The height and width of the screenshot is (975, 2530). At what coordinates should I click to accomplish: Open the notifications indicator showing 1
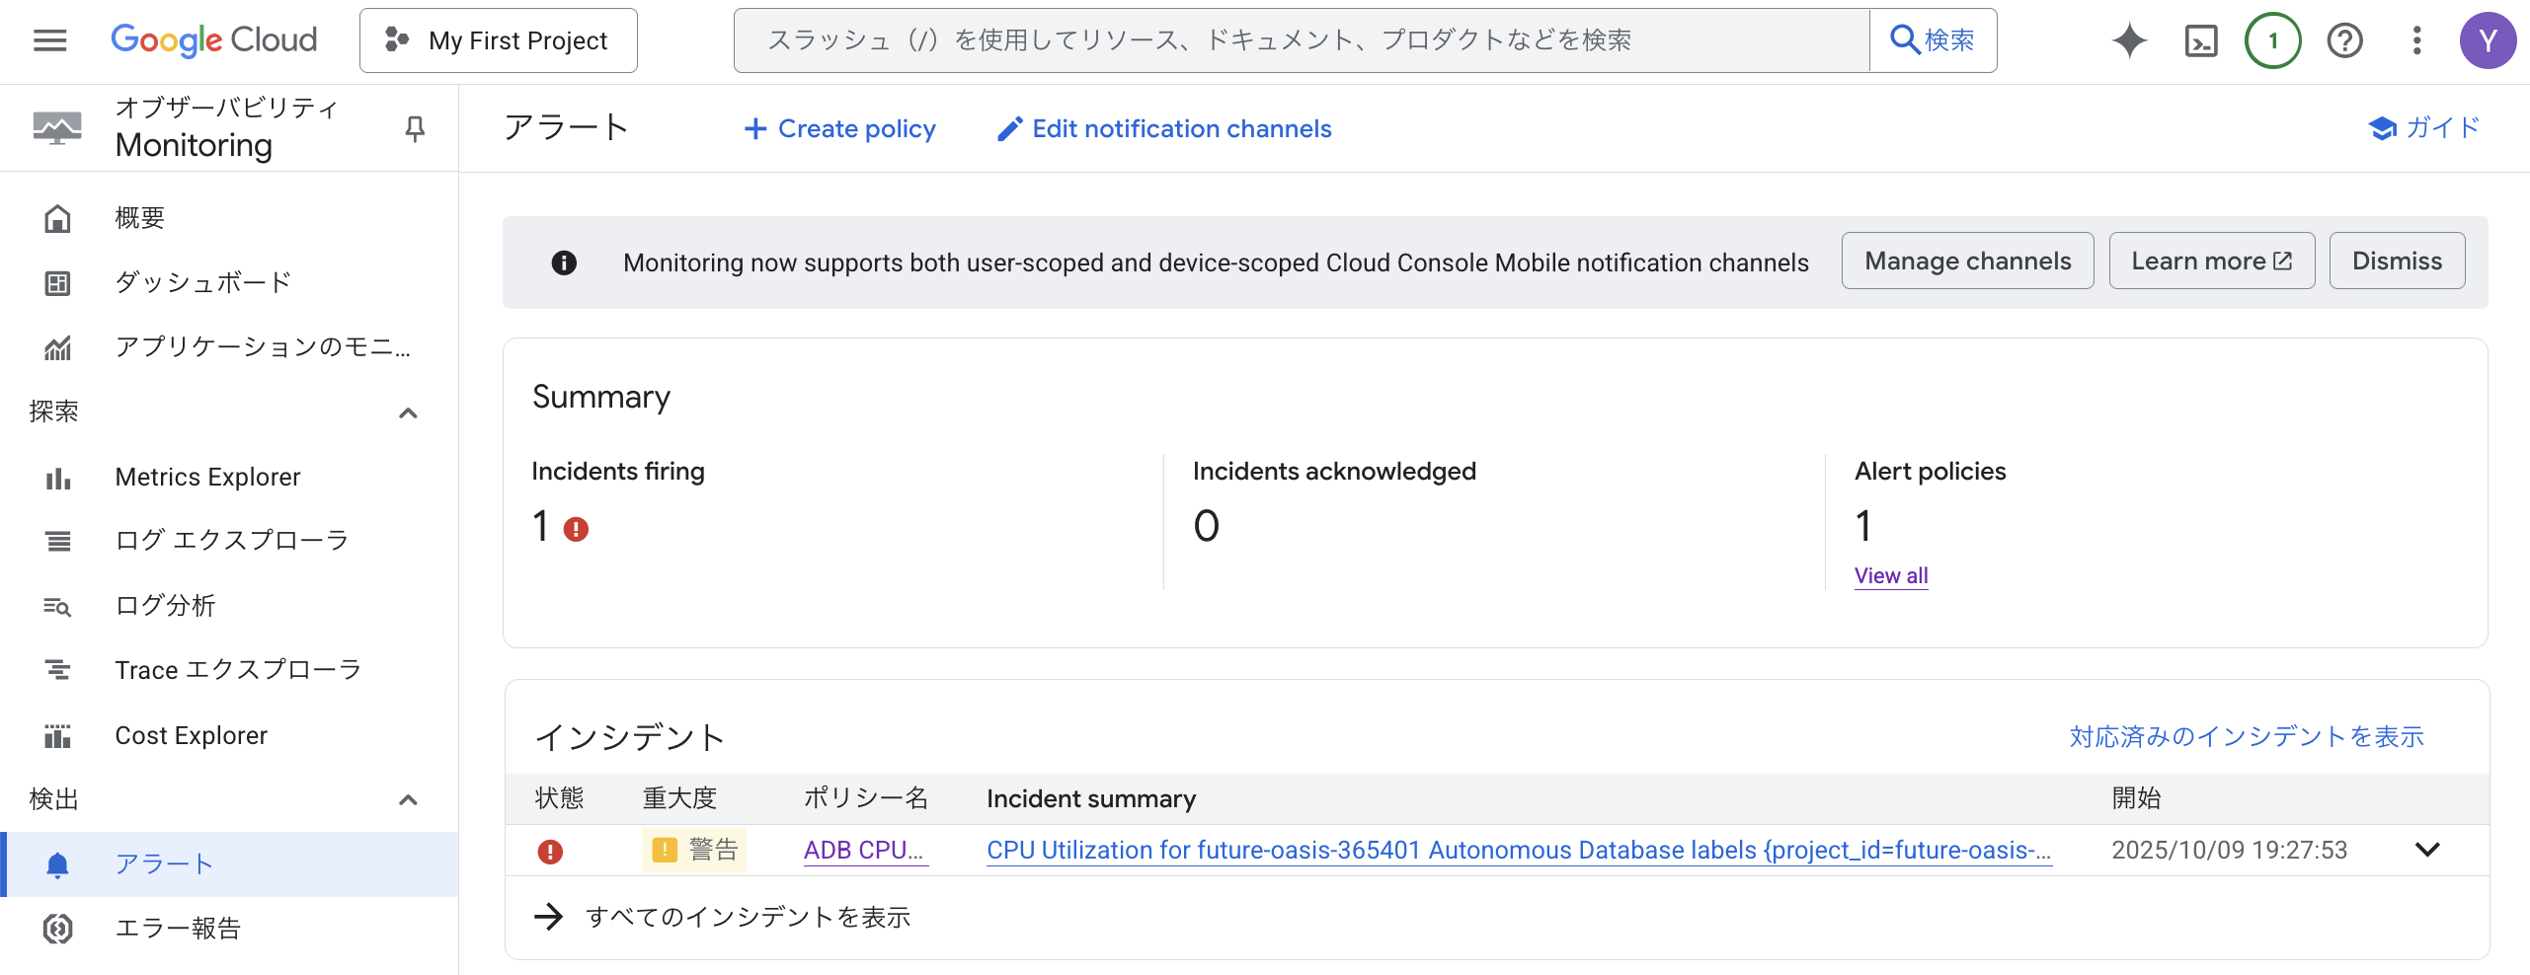click(2271, 39)
